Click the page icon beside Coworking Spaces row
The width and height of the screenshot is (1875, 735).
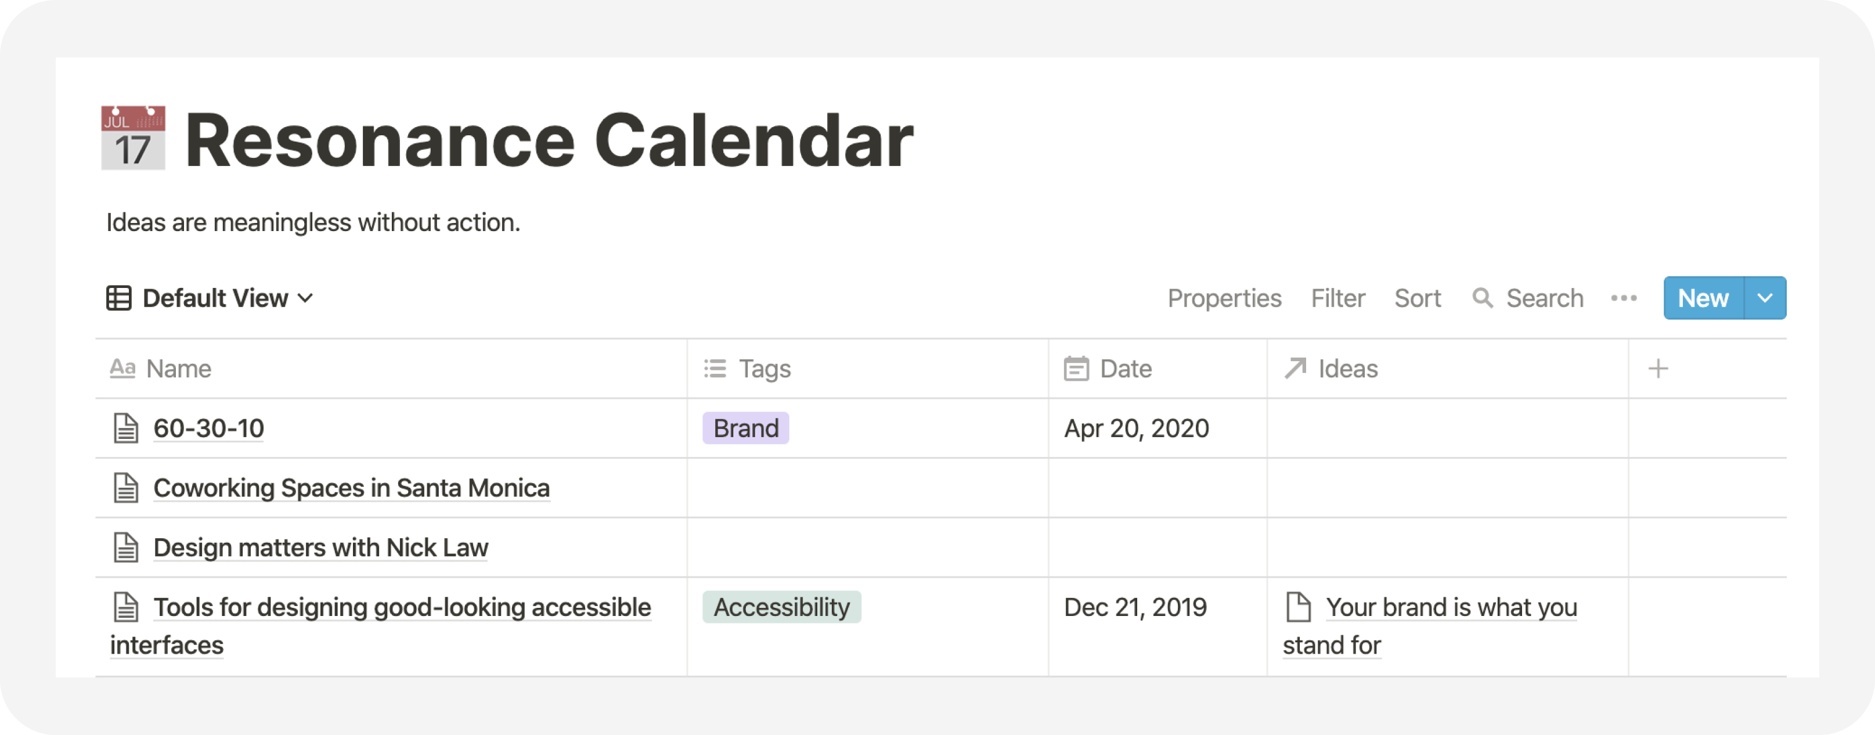pos(126,488)
